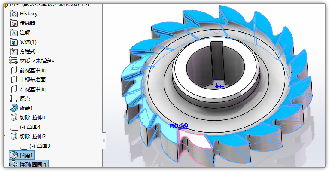Select the 切除-拉伸1 feature
Viewport: 329px width, 171px height.
33,117
